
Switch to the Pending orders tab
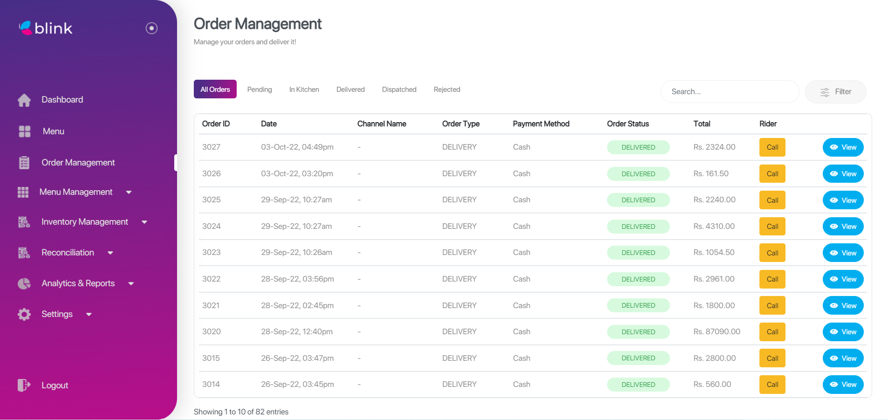(x=260, y=89)
